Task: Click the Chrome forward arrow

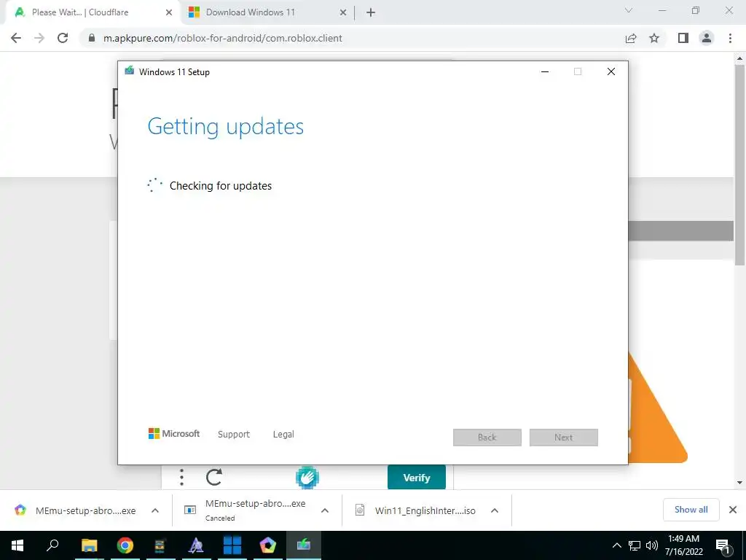Action: click(x=39, y=38)
